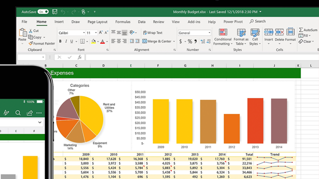
Task: Click Middle Align icon
Action: [x=119, y=32]
